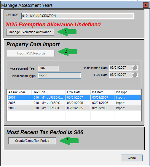Click the red X in title bar
The height and width of the screenshot is (167, 150).
(146, 5)
